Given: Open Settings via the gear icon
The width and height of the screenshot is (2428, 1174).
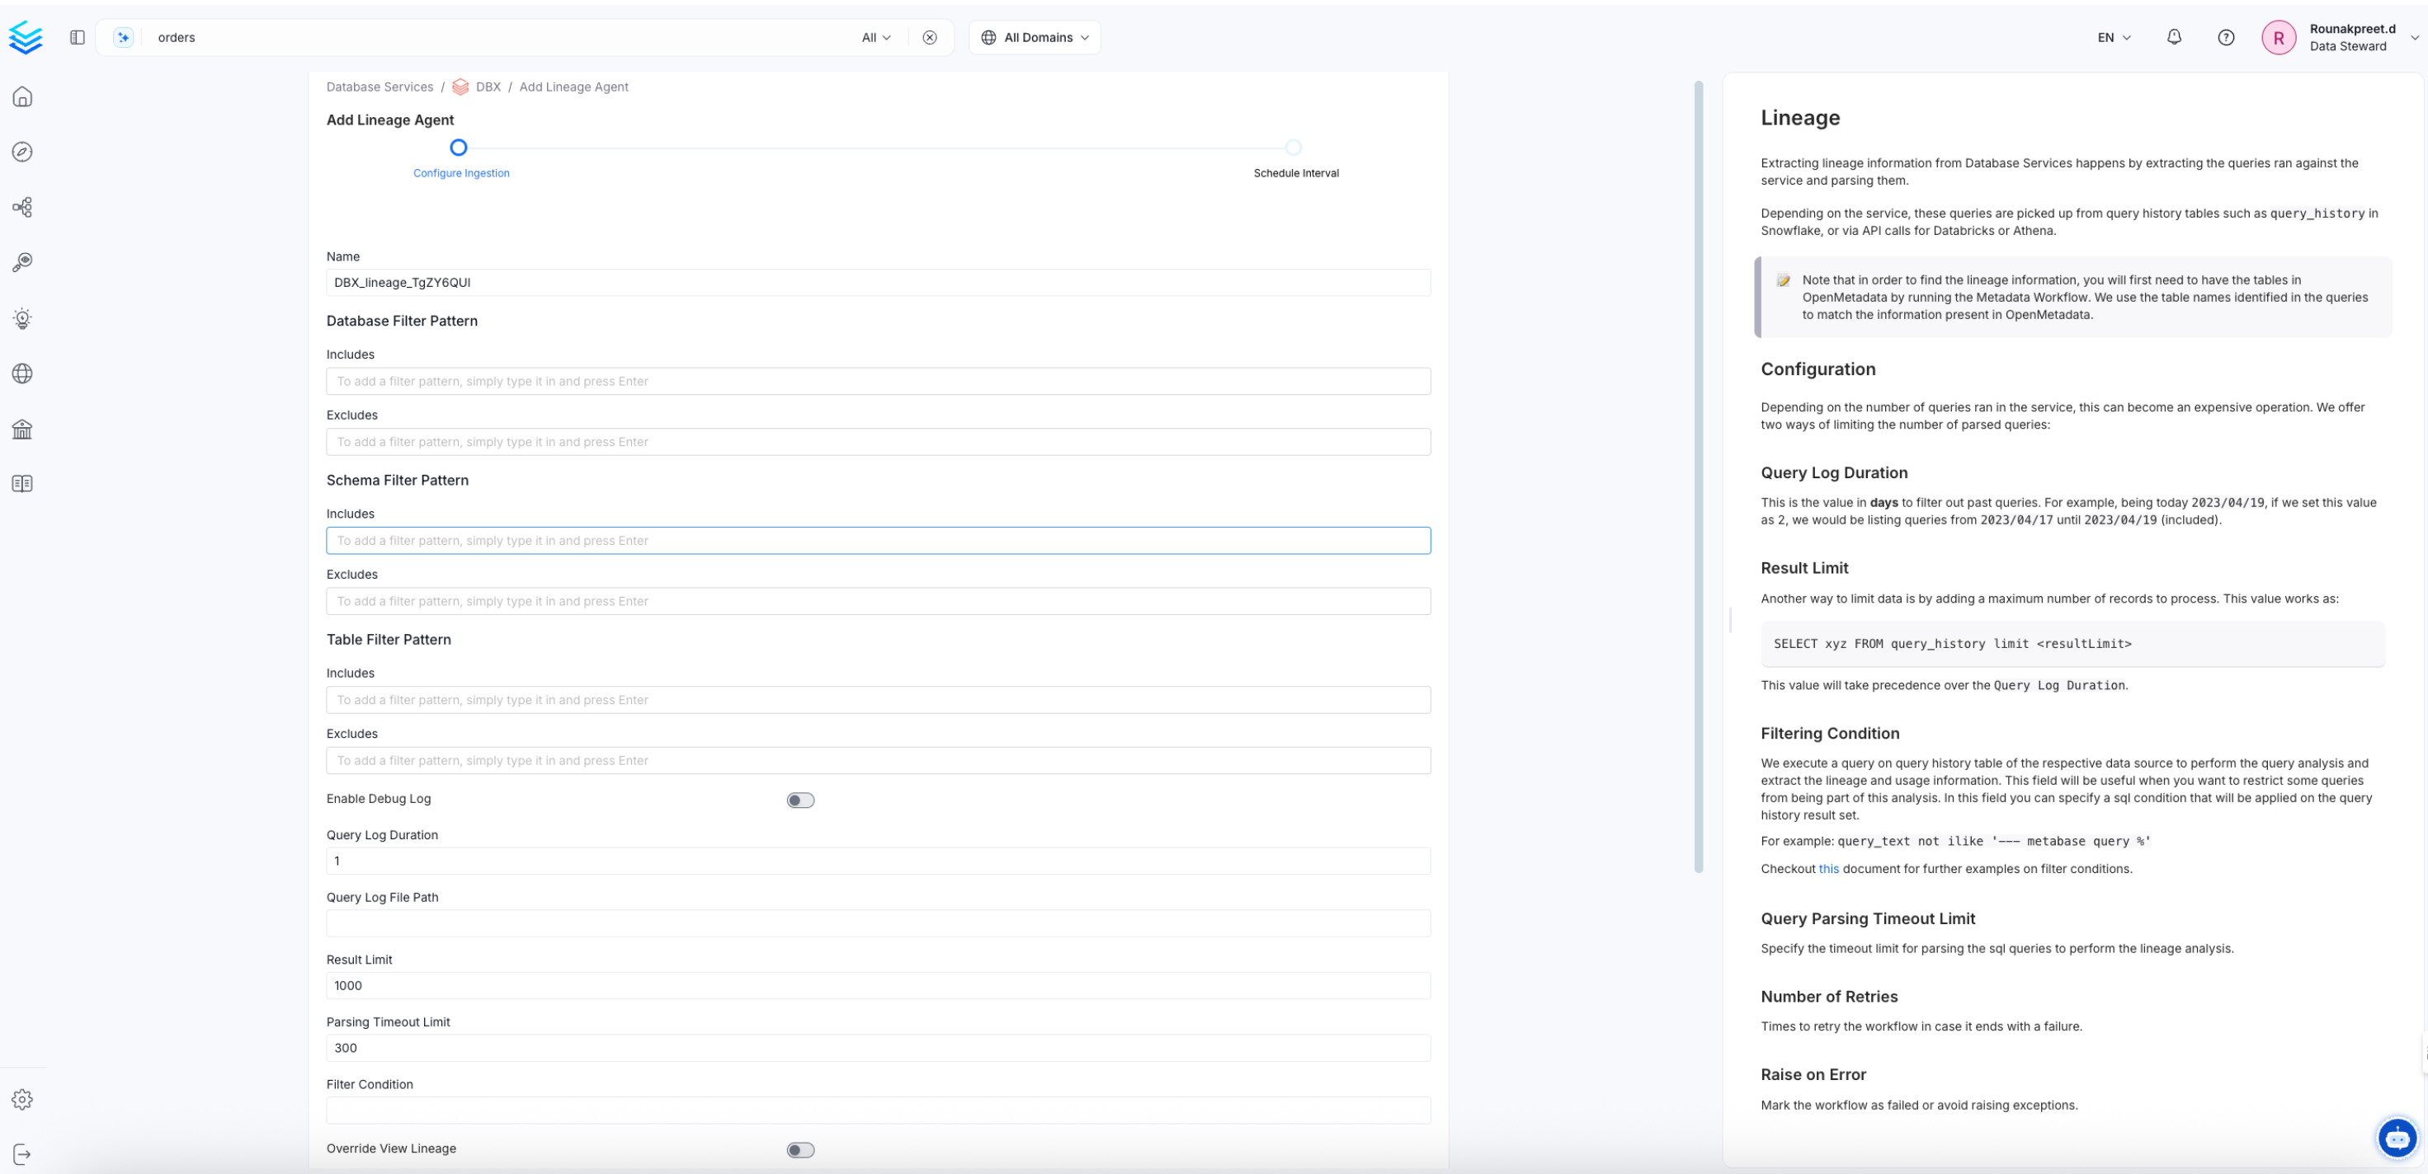Looking at the screenshot, I should tap(21, 1099).
